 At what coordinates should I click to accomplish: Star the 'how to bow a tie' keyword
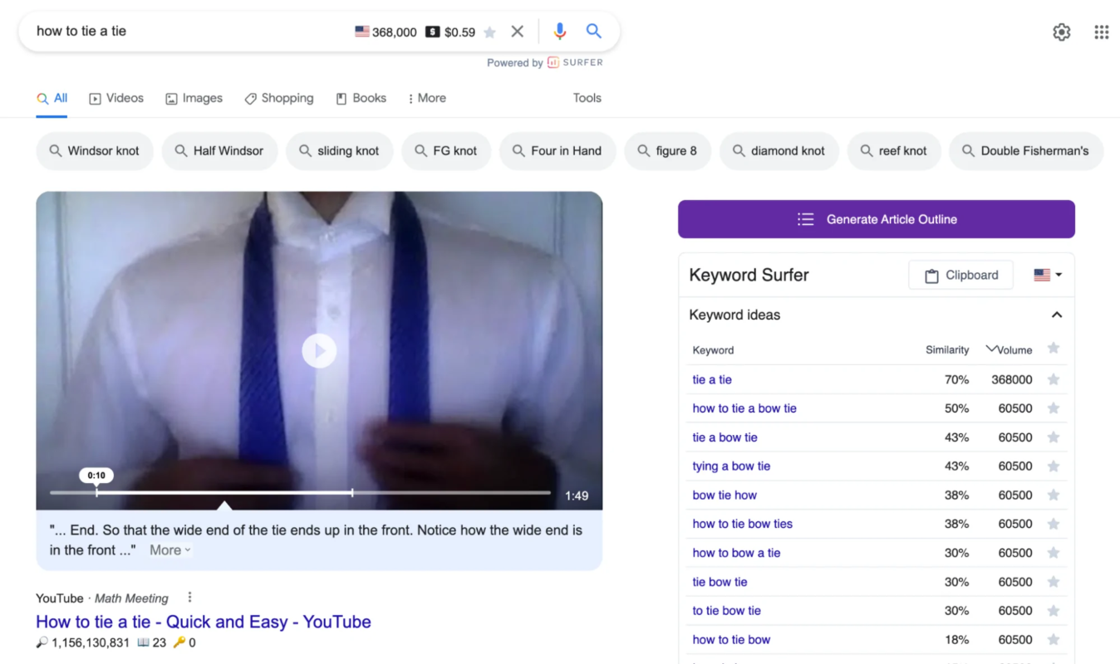(1054, 553)
